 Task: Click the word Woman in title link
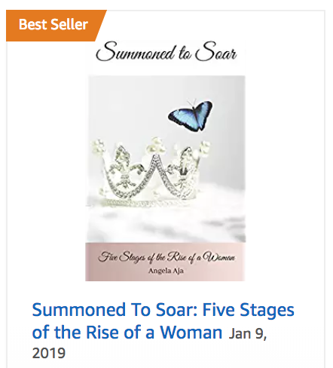point(191,332)
